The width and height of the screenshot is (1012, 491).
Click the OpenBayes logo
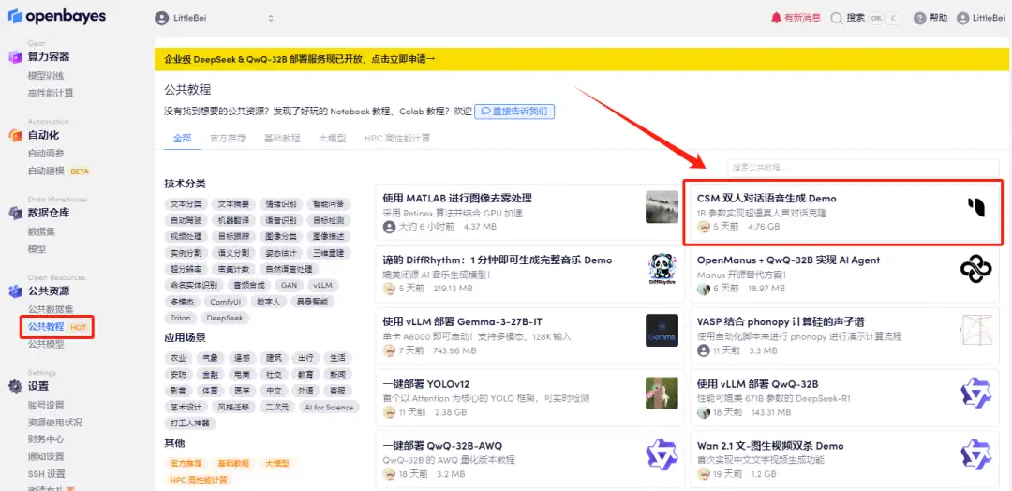point(57,17)
